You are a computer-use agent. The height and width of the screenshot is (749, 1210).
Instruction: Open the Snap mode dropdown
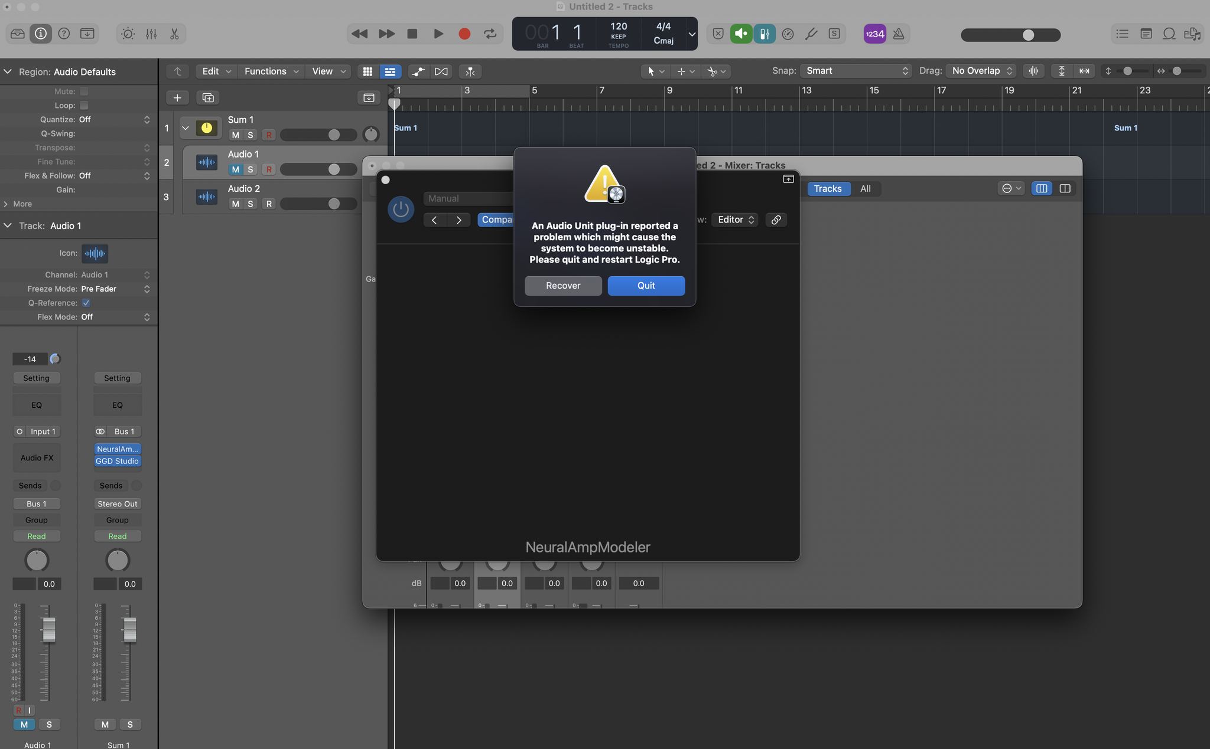point(856,71)
